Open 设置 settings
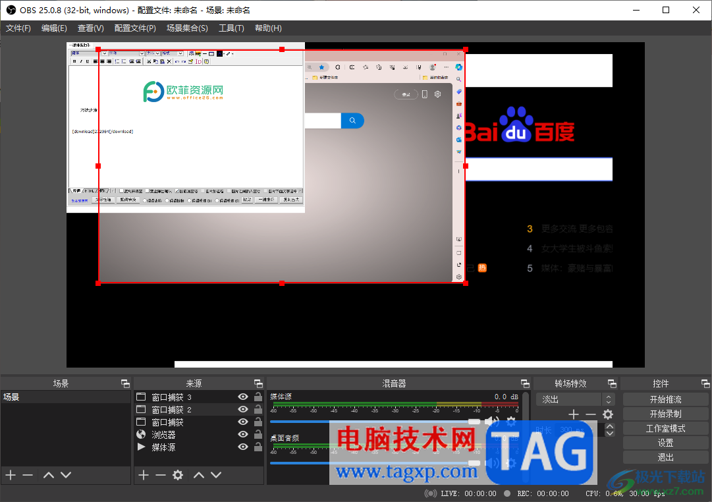Viewport: 712px width, 502px height. pyautogui.click(x=665, y=443)
